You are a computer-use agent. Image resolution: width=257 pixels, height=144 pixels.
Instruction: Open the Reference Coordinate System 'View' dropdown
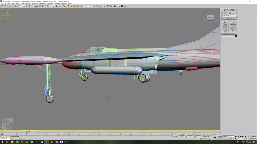(51, 6)
